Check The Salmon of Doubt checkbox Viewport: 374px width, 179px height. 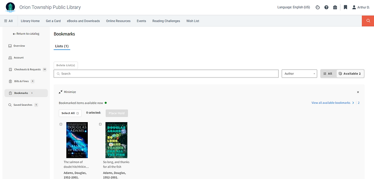(x=61, y=124)
